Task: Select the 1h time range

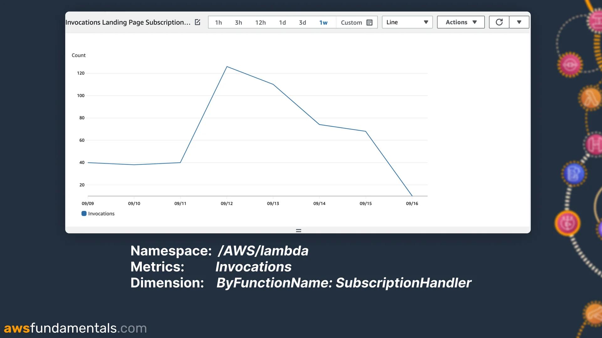Action: coord(218,22)
